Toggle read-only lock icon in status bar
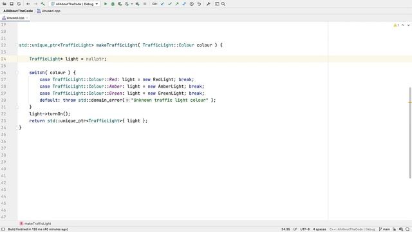 (x=394, y=229)
